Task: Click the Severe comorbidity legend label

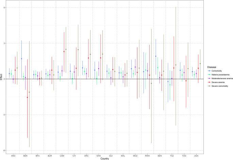Action: click(x=220, y=86)
